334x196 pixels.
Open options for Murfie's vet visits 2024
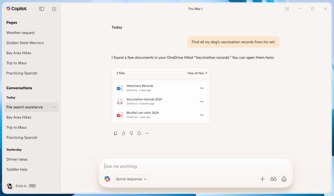coord(202,115)
